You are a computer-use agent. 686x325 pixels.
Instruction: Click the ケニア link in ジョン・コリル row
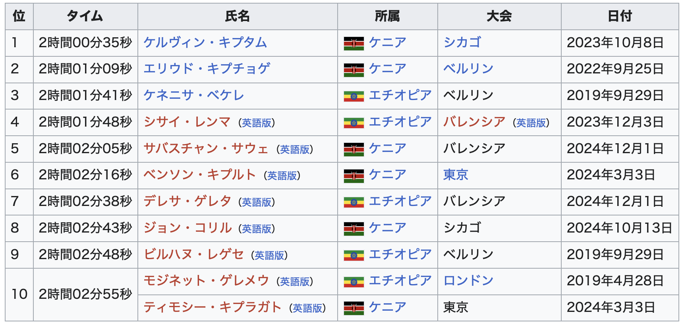click(388, 228)
